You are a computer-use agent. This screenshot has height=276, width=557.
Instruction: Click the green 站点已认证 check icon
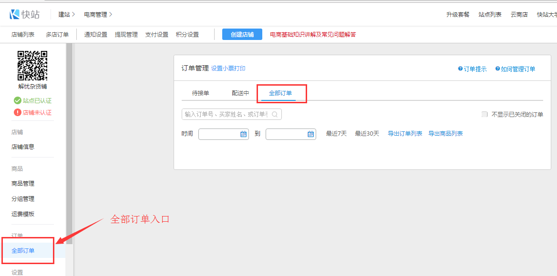pyautogui.click(x=18, y=100)
